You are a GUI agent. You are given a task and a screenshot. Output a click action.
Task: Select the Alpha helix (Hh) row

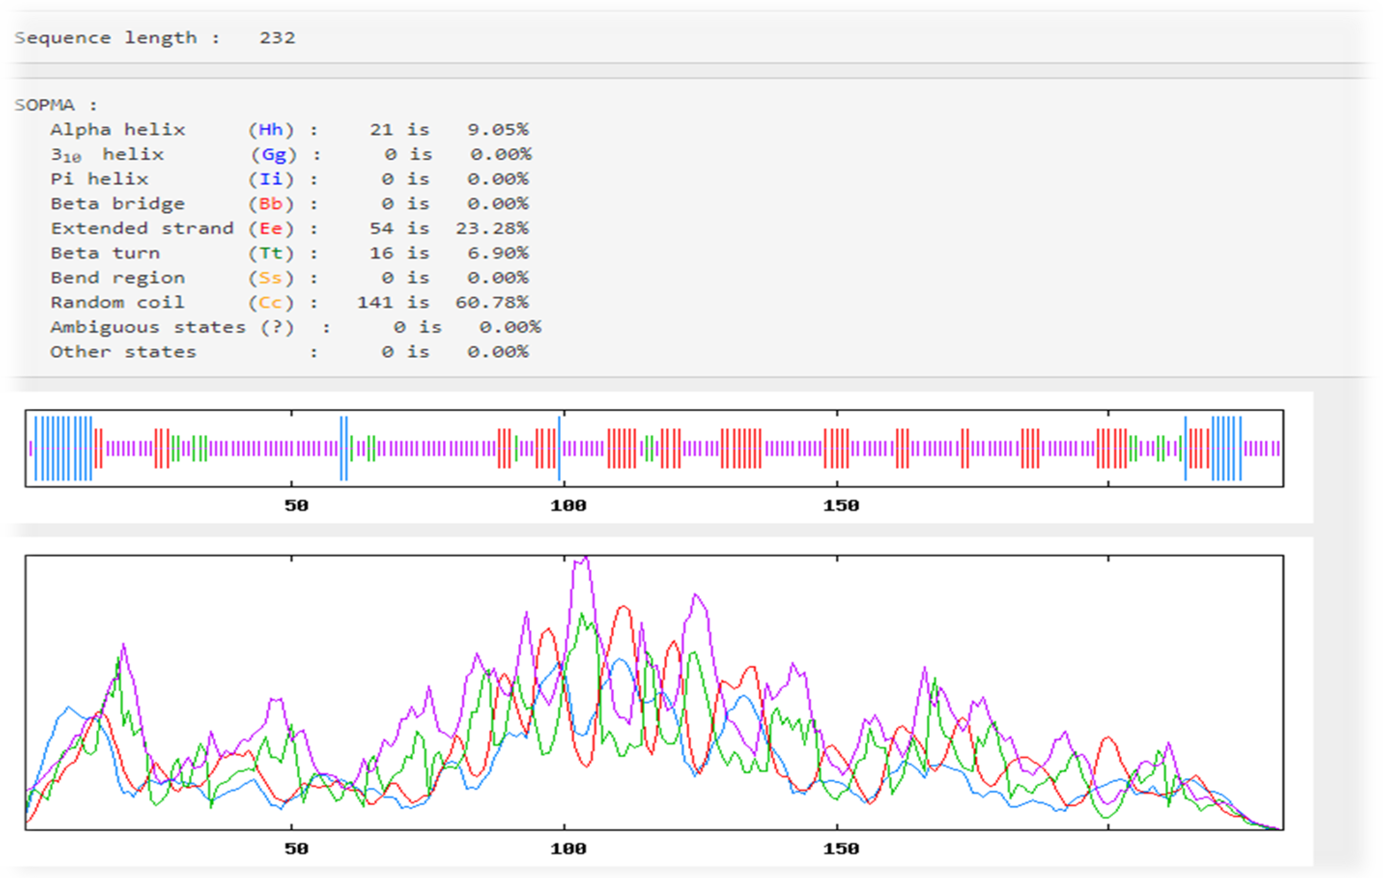[117, 130]
